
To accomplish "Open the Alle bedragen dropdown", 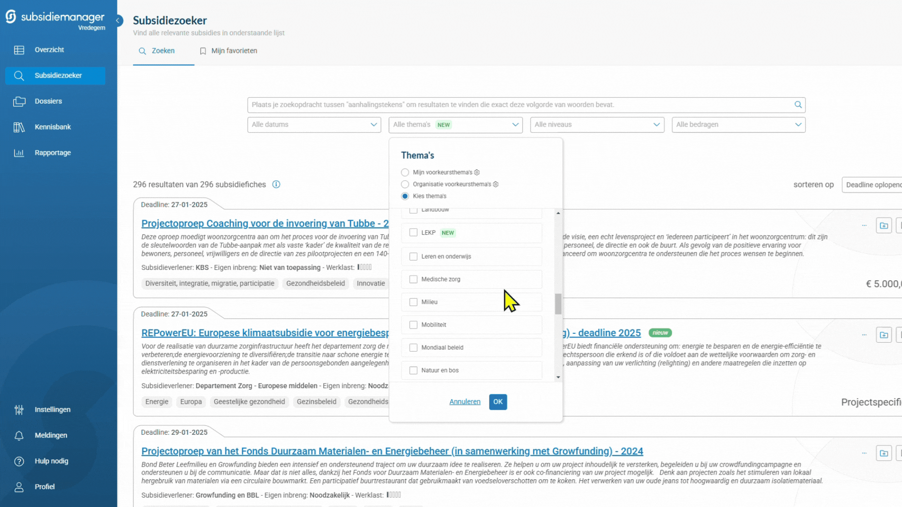I will click(x=738, y=125).
